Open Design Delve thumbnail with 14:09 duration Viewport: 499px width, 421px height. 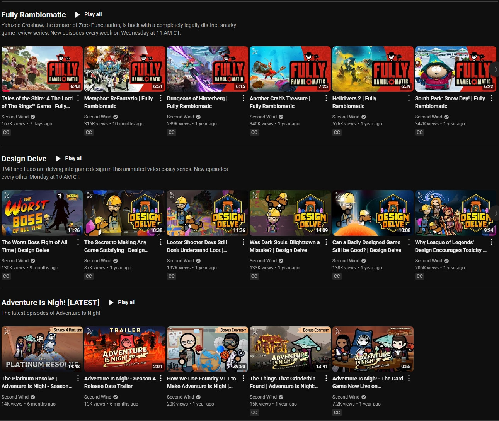(x=290, y=213)
